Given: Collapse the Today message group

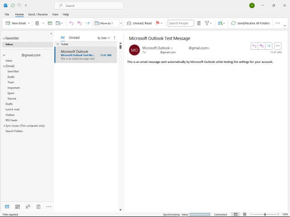Looking at the screenshot, I should [58, 44].
